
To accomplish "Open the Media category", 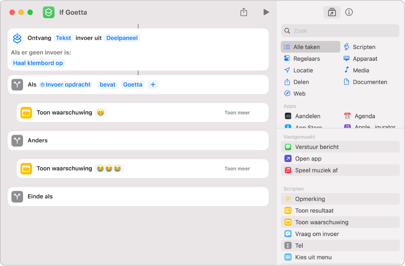I will coord(356,70).
